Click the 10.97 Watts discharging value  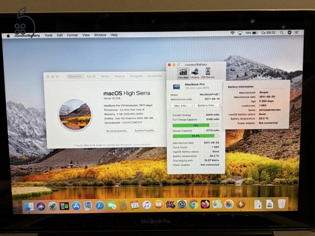point(212,160)
